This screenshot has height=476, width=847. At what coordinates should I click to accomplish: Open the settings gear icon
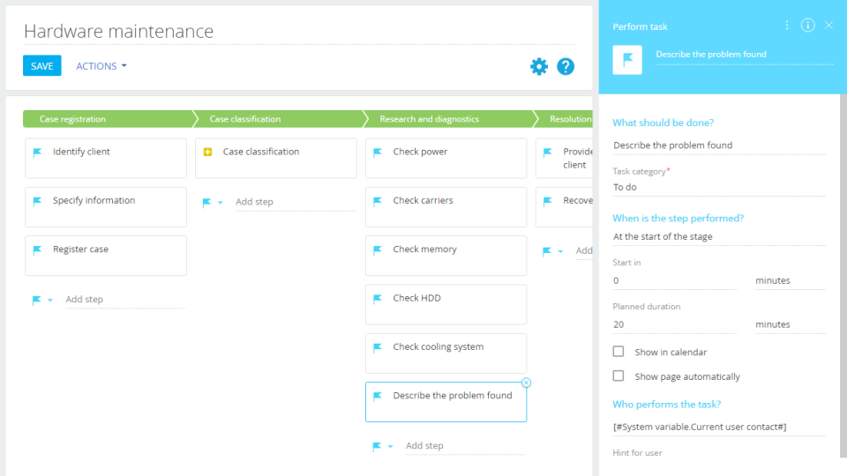(539, 66)
